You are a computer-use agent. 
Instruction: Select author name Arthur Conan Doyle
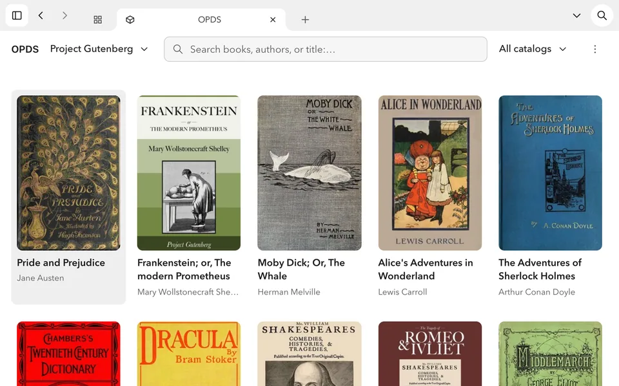coord(537,292)
